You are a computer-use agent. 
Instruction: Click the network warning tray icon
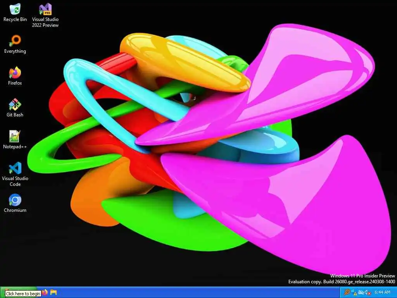click(354, 293)
